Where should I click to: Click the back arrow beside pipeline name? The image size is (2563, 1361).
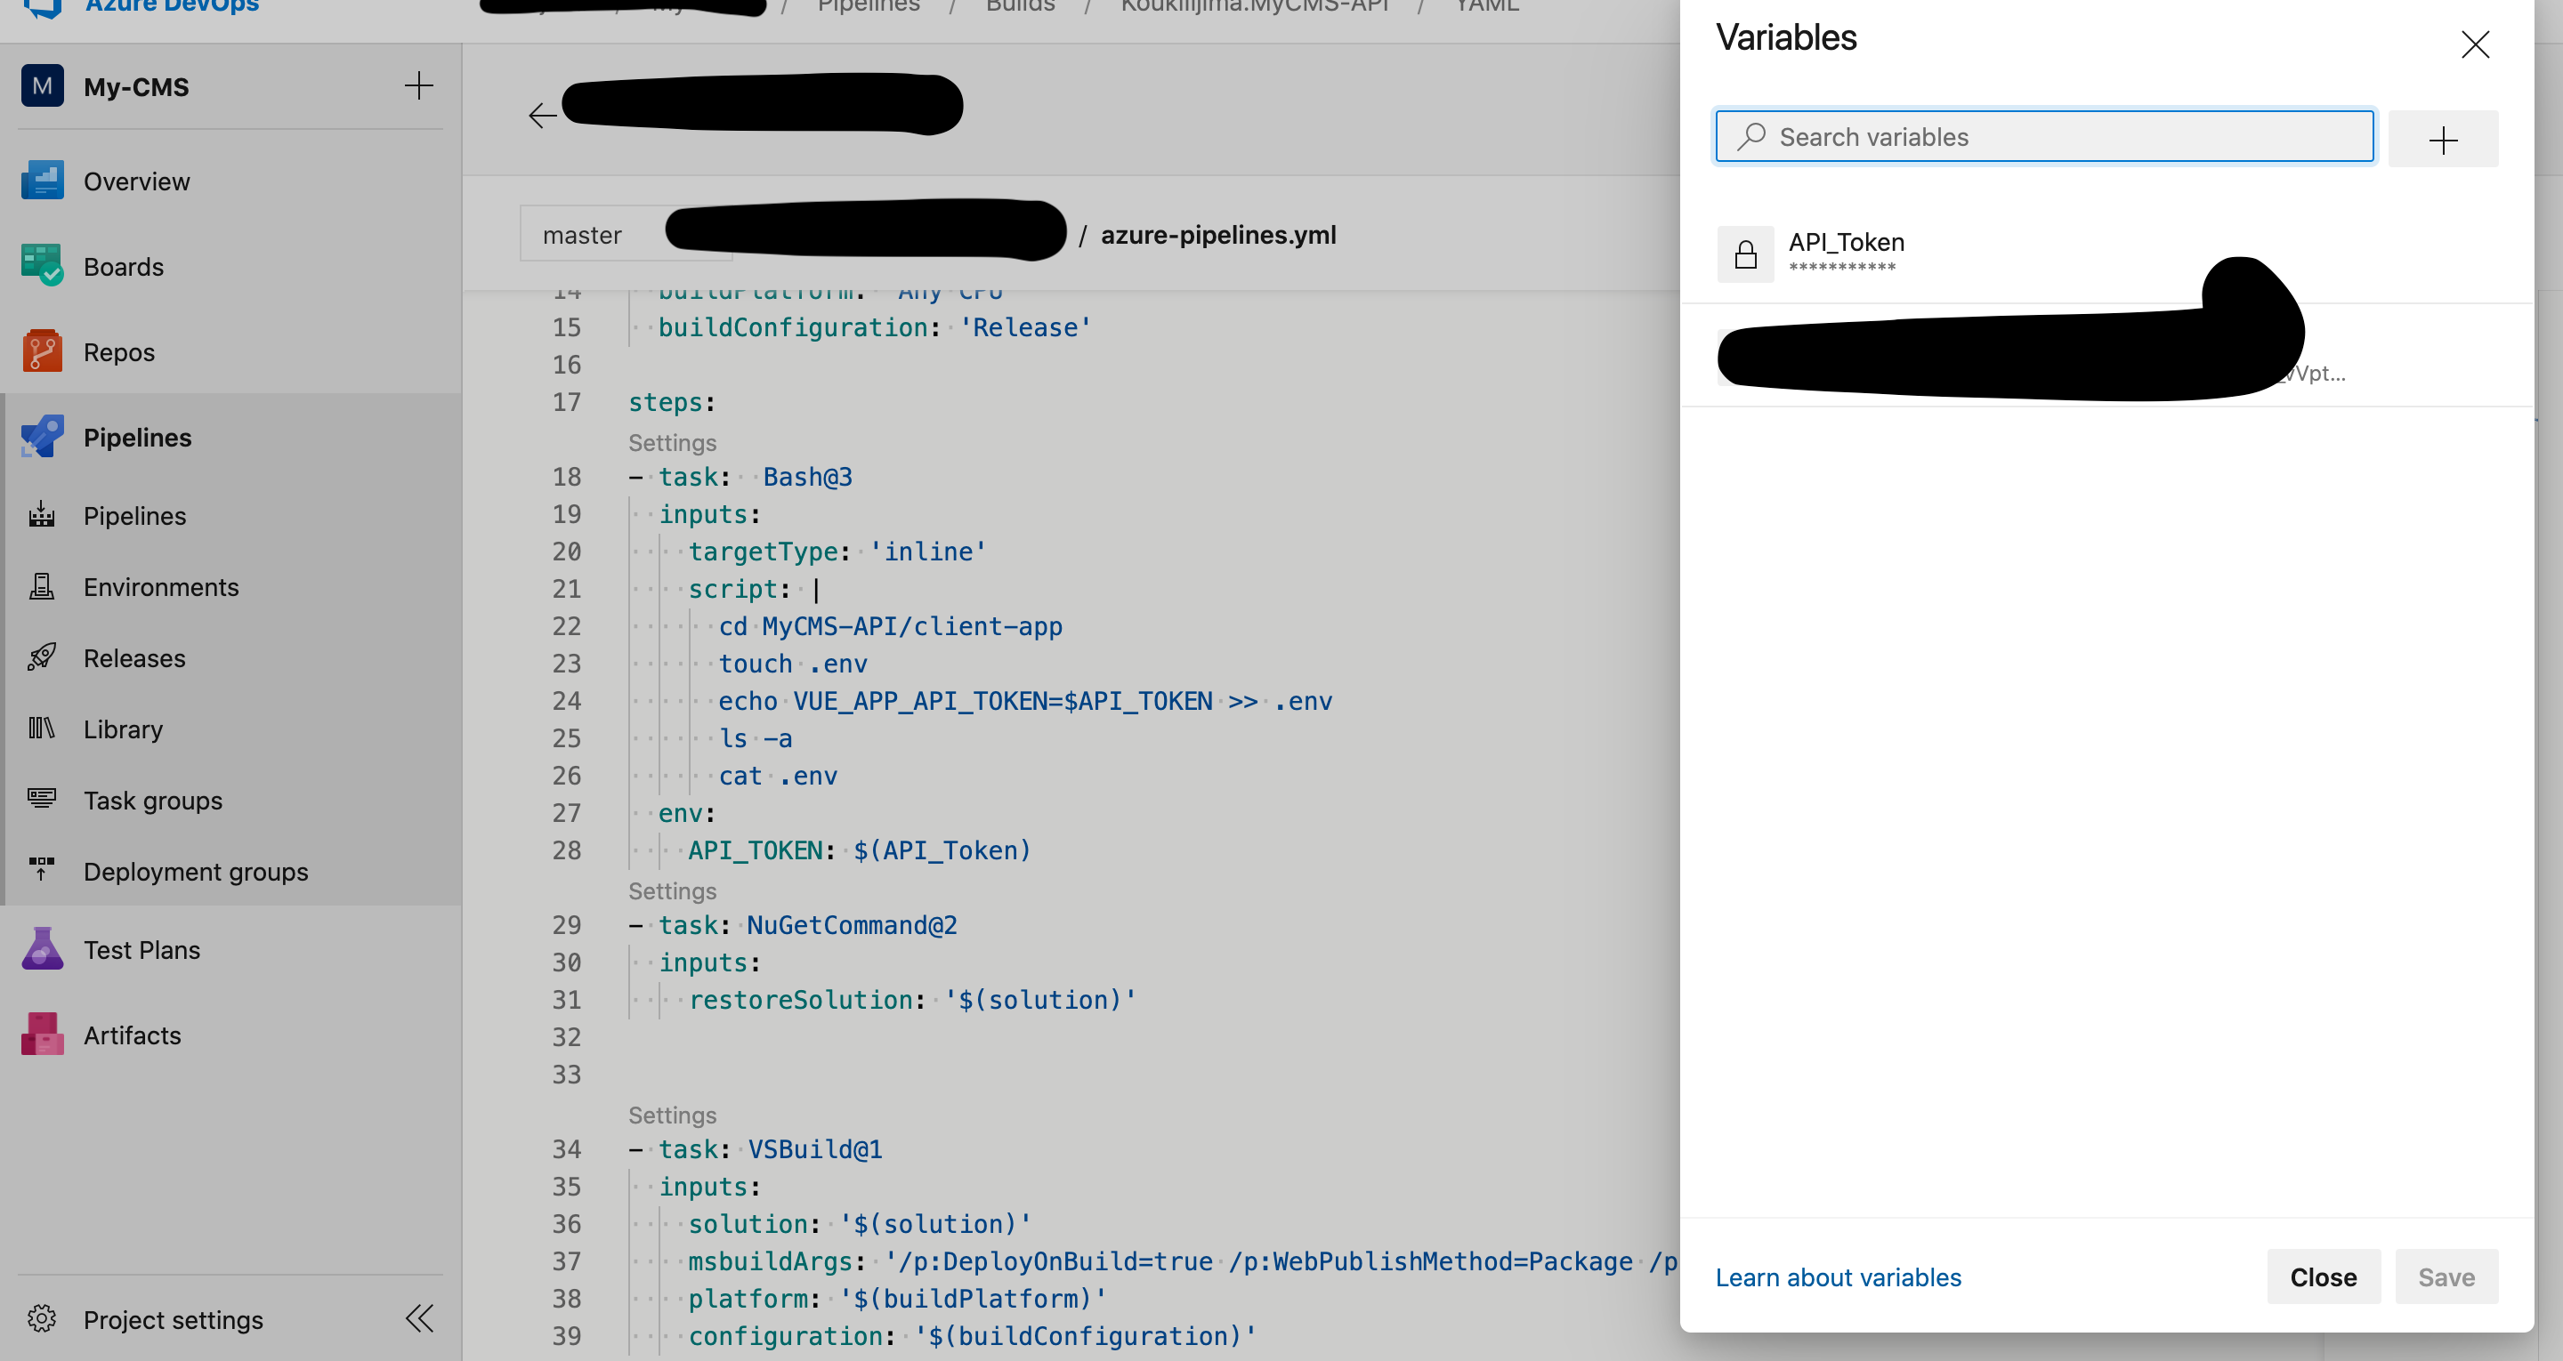(x=542, y=116)
